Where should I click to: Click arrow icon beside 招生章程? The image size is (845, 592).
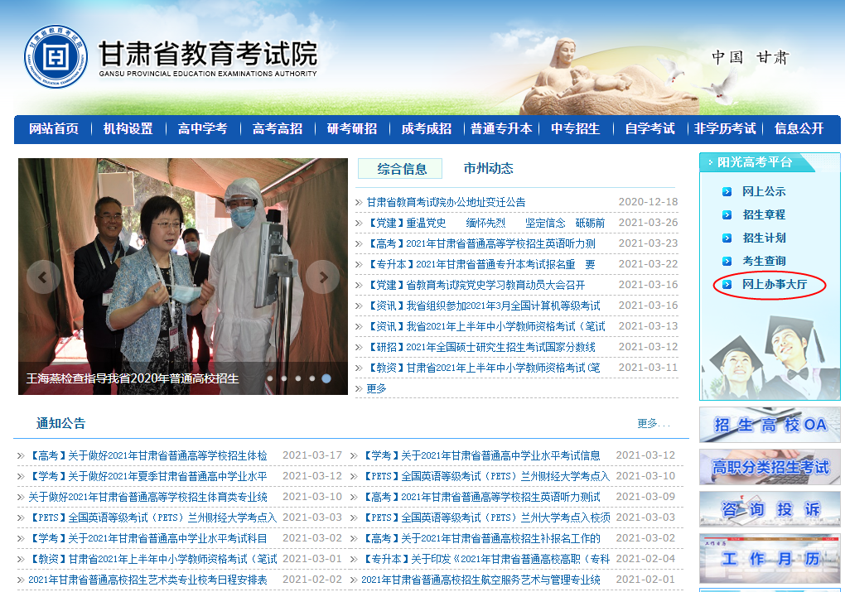click(x=727, y=215)
